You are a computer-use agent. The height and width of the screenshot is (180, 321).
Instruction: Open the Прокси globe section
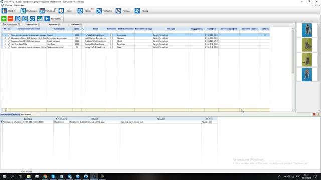coord(85,11)
